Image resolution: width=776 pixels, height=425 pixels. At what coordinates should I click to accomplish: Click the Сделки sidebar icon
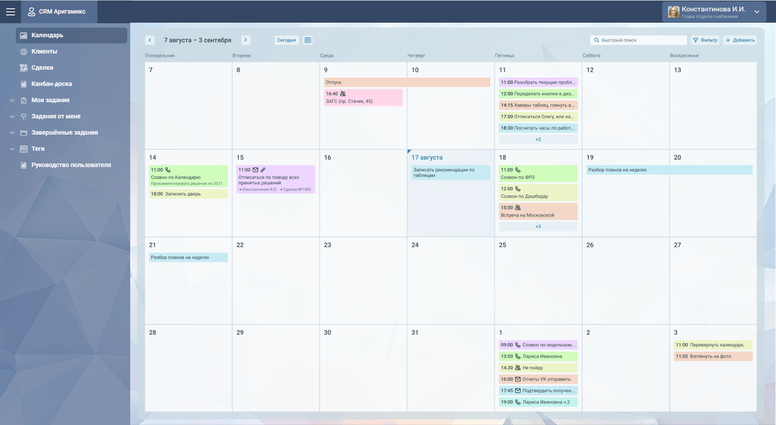click(24, 68)
